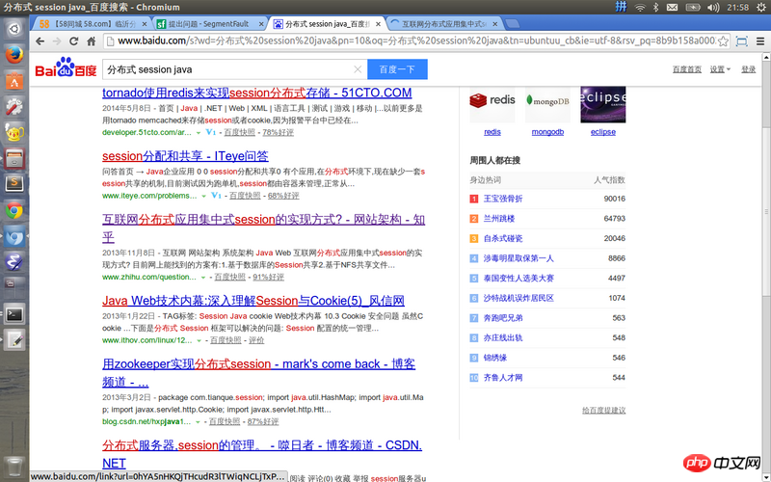Open Java Web技术内幕 result link

click(x=253, y=301)
